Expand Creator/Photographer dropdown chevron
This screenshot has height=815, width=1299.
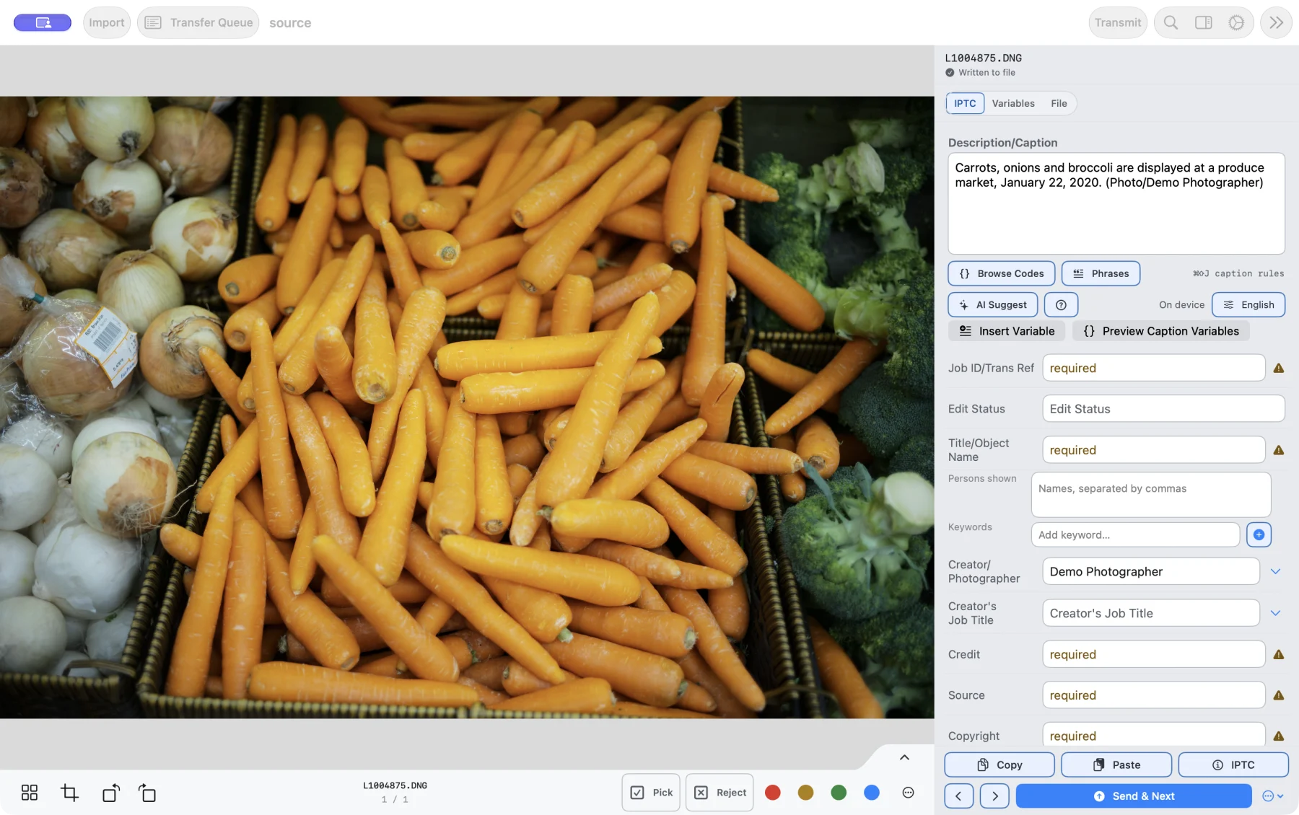coord(1275,571)
